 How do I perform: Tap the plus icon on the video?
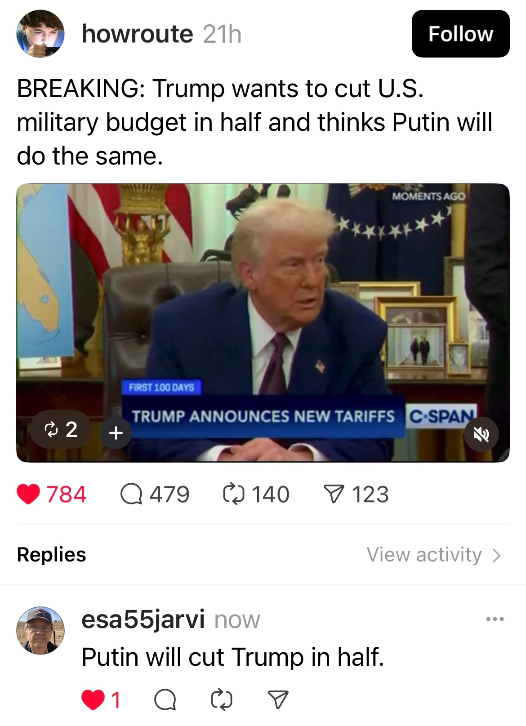click(x=116, y=433)
